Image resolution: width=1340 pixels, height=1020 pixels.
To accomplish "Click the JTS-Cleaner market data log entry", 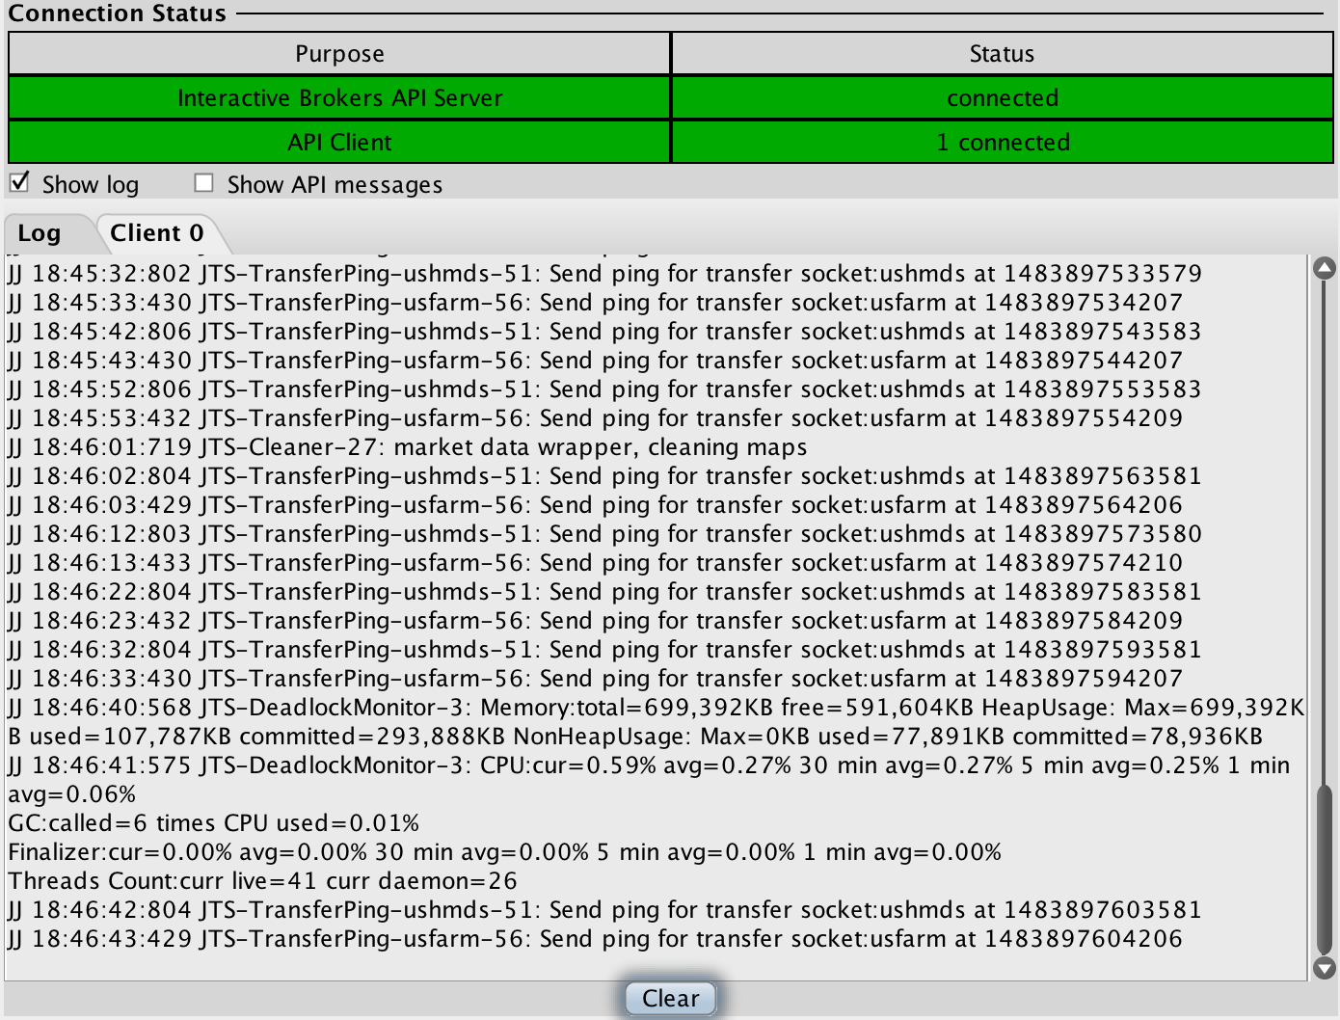I will click(406, 446).
